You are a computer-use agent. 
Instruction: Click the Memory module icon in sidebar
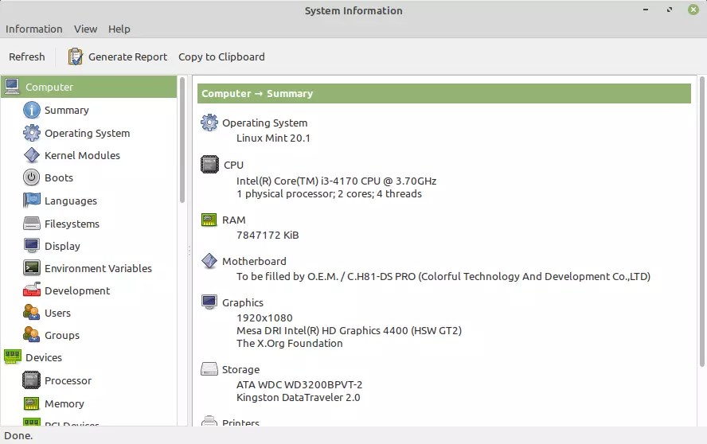point(32,403)
